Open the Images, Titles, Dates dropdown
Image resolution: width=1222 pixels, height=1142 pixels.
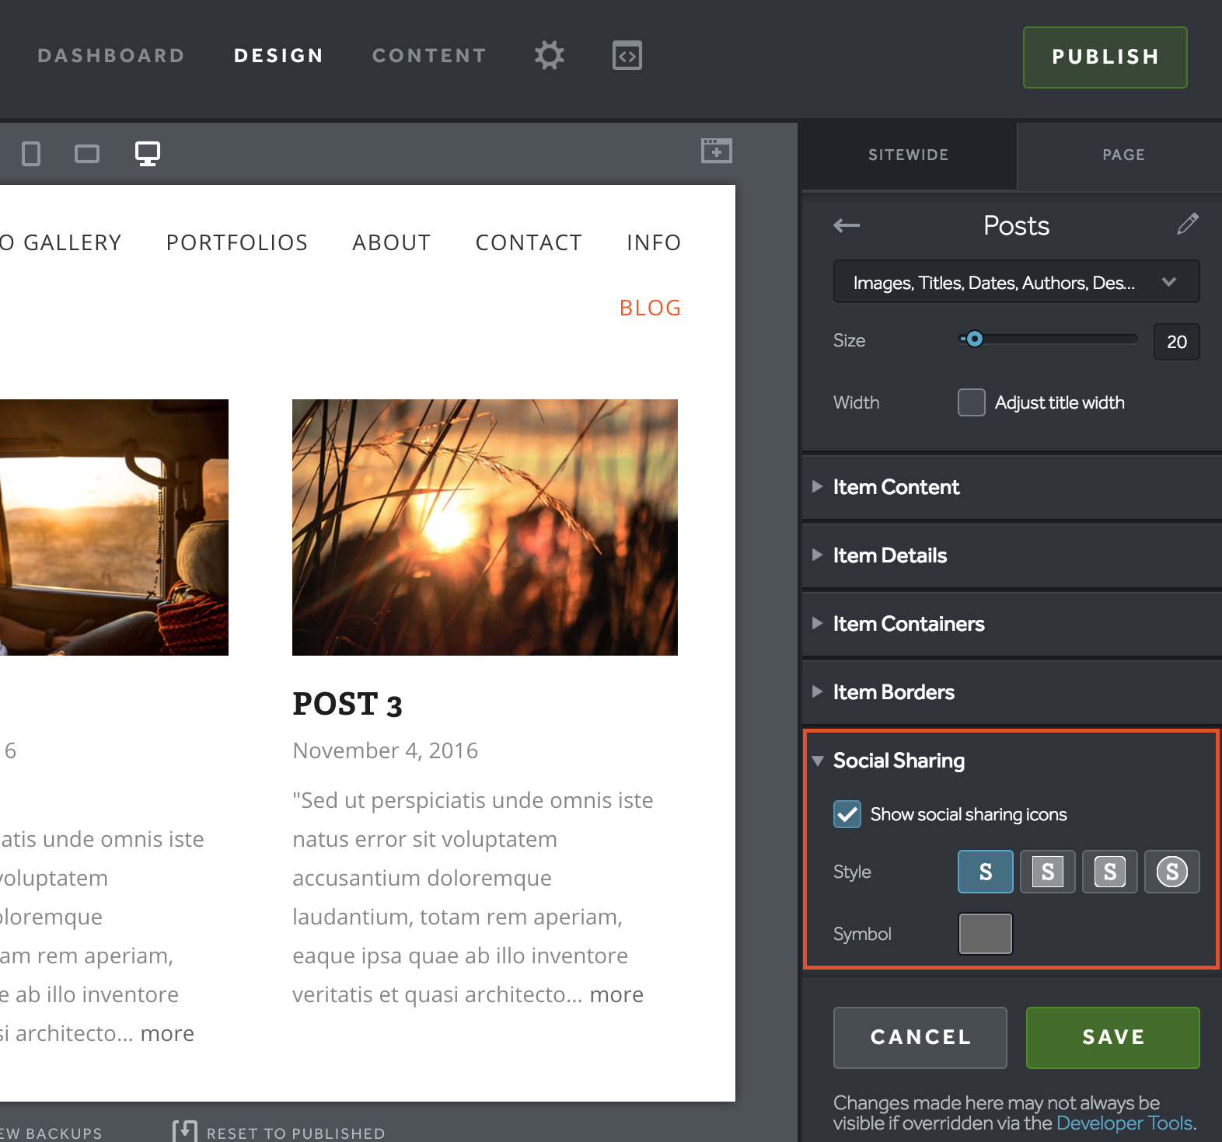pyautogui.click(x=1015, y=282)
